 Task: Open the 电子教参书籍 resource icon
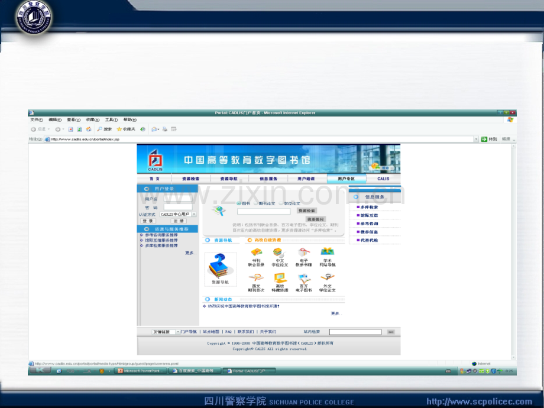303,253
